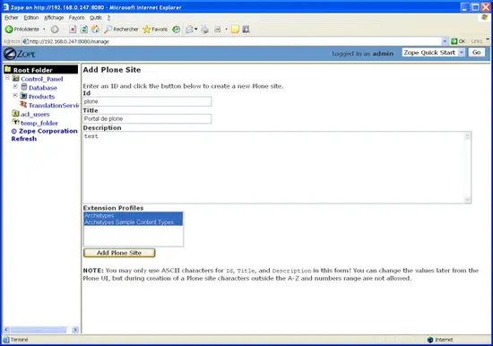
Task: Open the temp_folder link
Action: [x=39, y=123]
